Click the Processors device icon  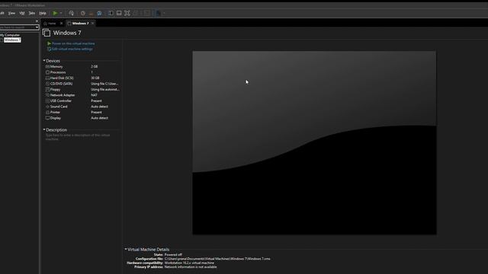[47, 72]
